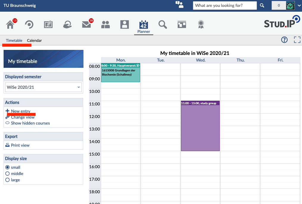Image resolution: width=302 pixels, height=204 pixels.
Task: Click the Tue. column header
Action: coord(161,60)
